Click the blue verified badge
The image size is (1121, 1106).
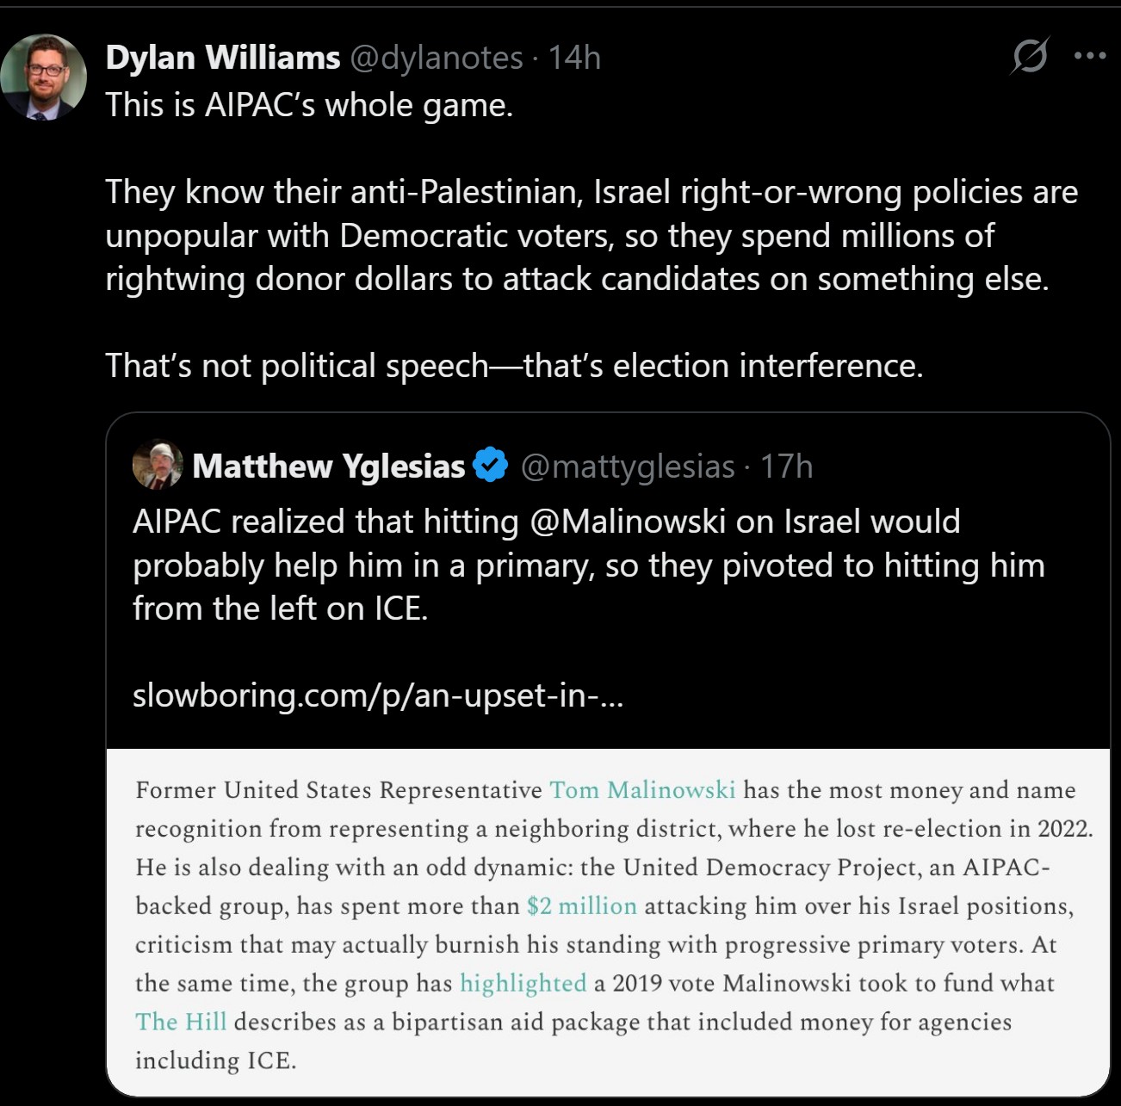(491, 466)
